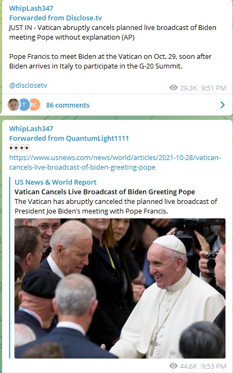The image size is (233, 373).
Task: Click the link preview description text
Action: coord(116,206)
